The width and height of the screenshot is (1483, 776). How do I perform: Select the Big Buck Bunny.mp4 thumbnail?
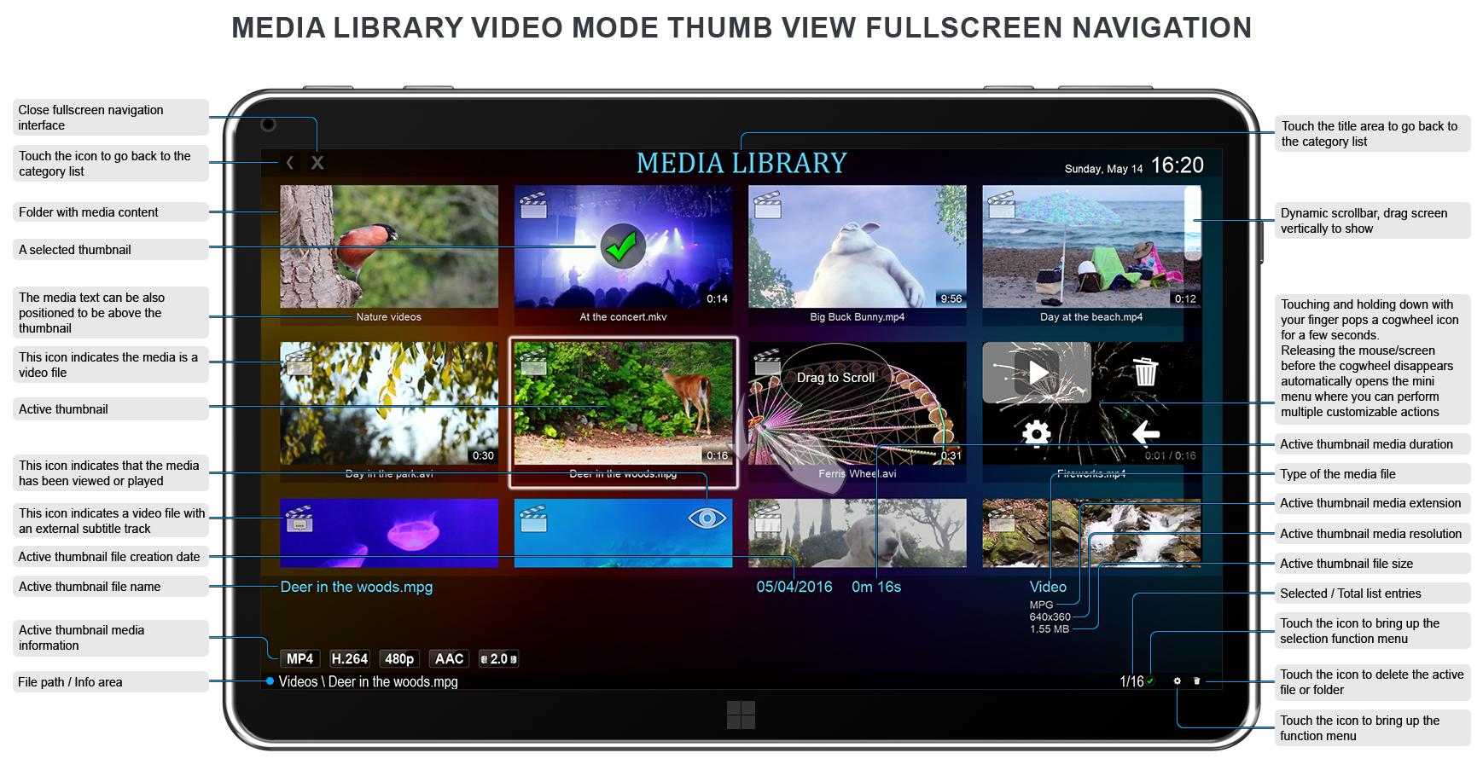point(857,247)
